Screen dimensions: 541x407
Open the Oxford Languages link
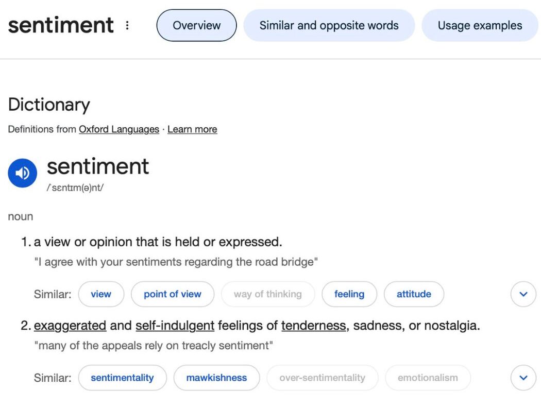(119, 129)
